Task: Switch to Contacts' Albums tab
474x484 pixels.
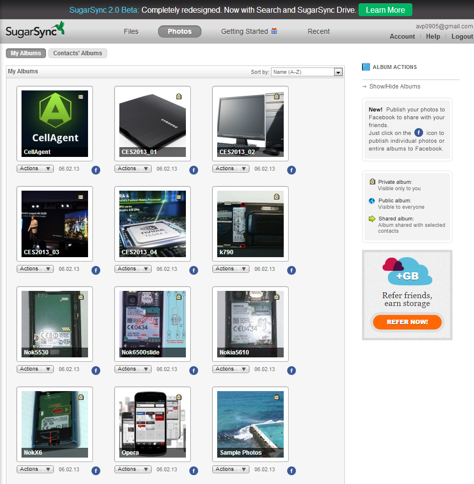Action: click(77, 53)
